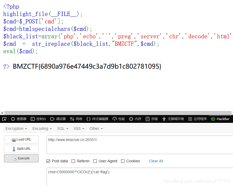Switch to the 控制台 console tab
233x186 pixels.
click(38, 119)
